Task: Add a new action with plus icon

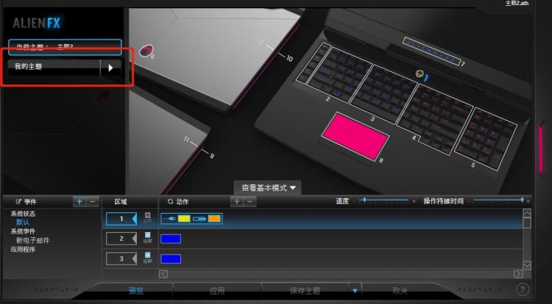Action: pyautogui.click(x=237, y=201)
